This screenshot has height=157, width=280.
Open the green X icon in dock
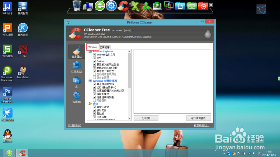click(135, 6)
